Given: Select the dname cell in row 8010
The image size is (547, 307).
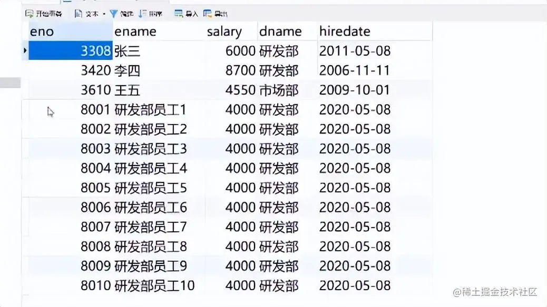Looking at the screenshot, I should (x=288, y=285).
